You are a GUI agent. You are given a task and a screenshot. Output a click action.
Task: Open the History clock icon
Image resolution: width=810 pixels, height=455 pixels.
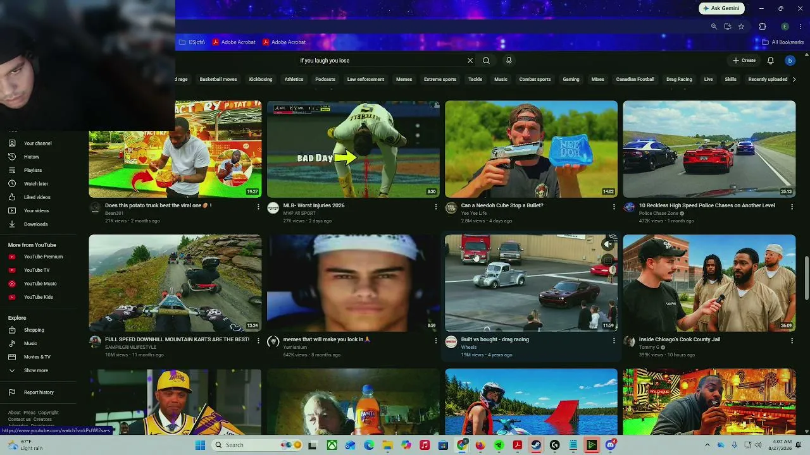click(11, 157)
